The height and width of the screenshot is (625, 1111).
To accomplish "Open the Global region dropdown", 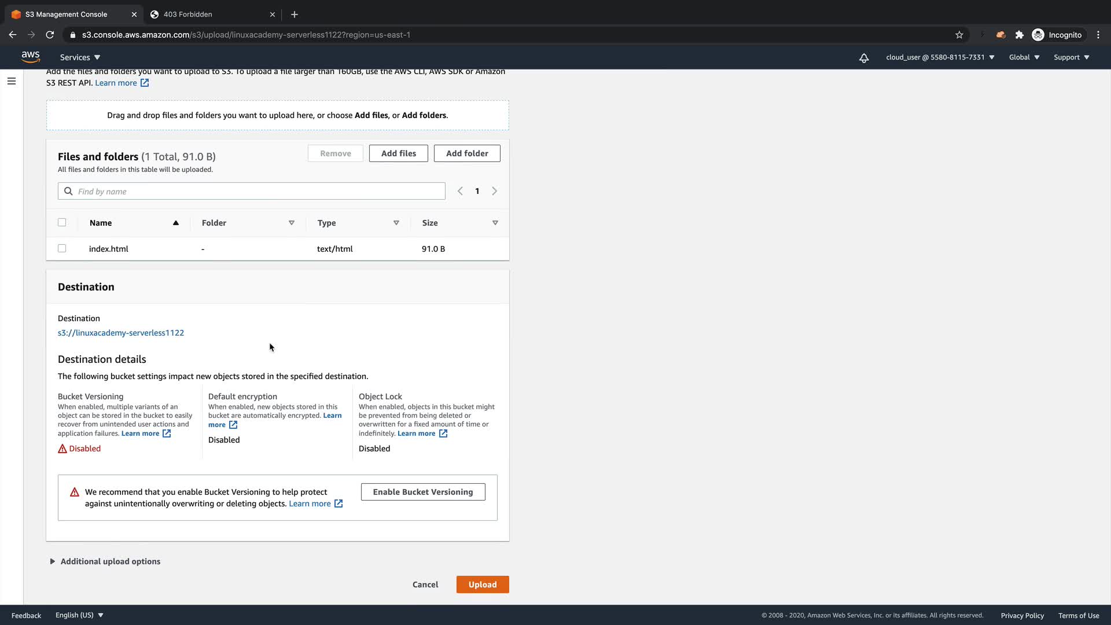I will [x=1024, y=57].
